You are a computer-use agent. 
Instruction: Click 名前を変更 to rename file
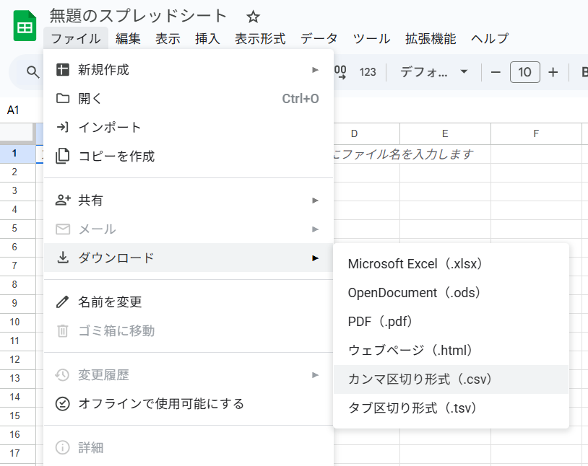110,302
